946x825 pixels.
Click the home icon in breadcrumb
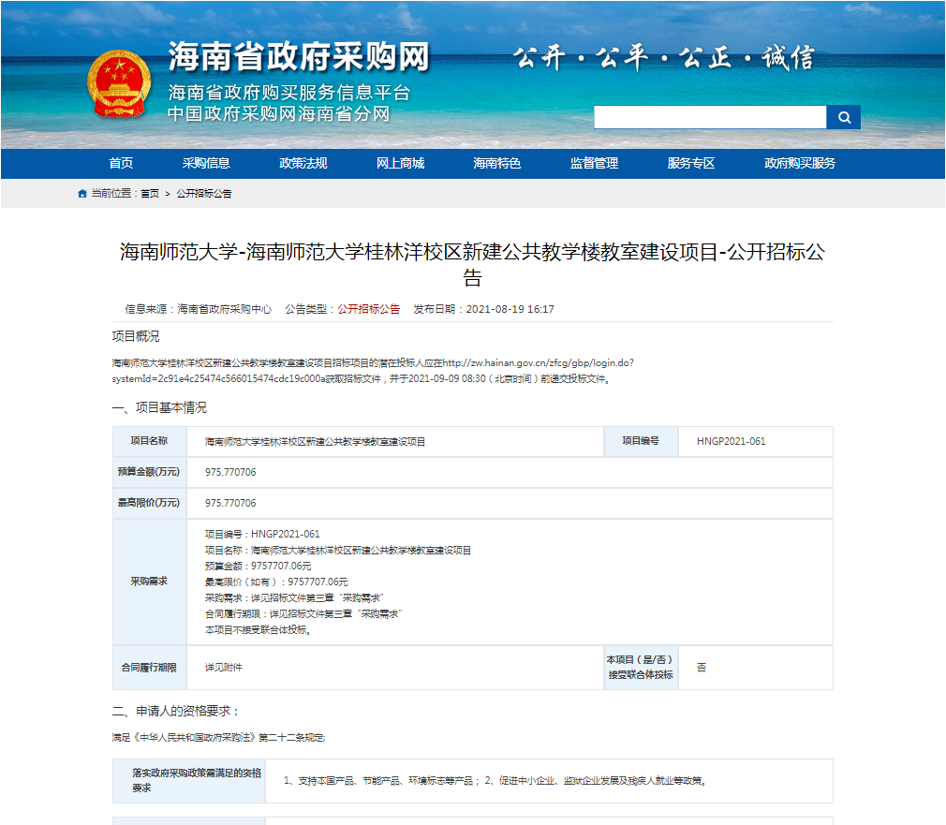click(82, 194)
